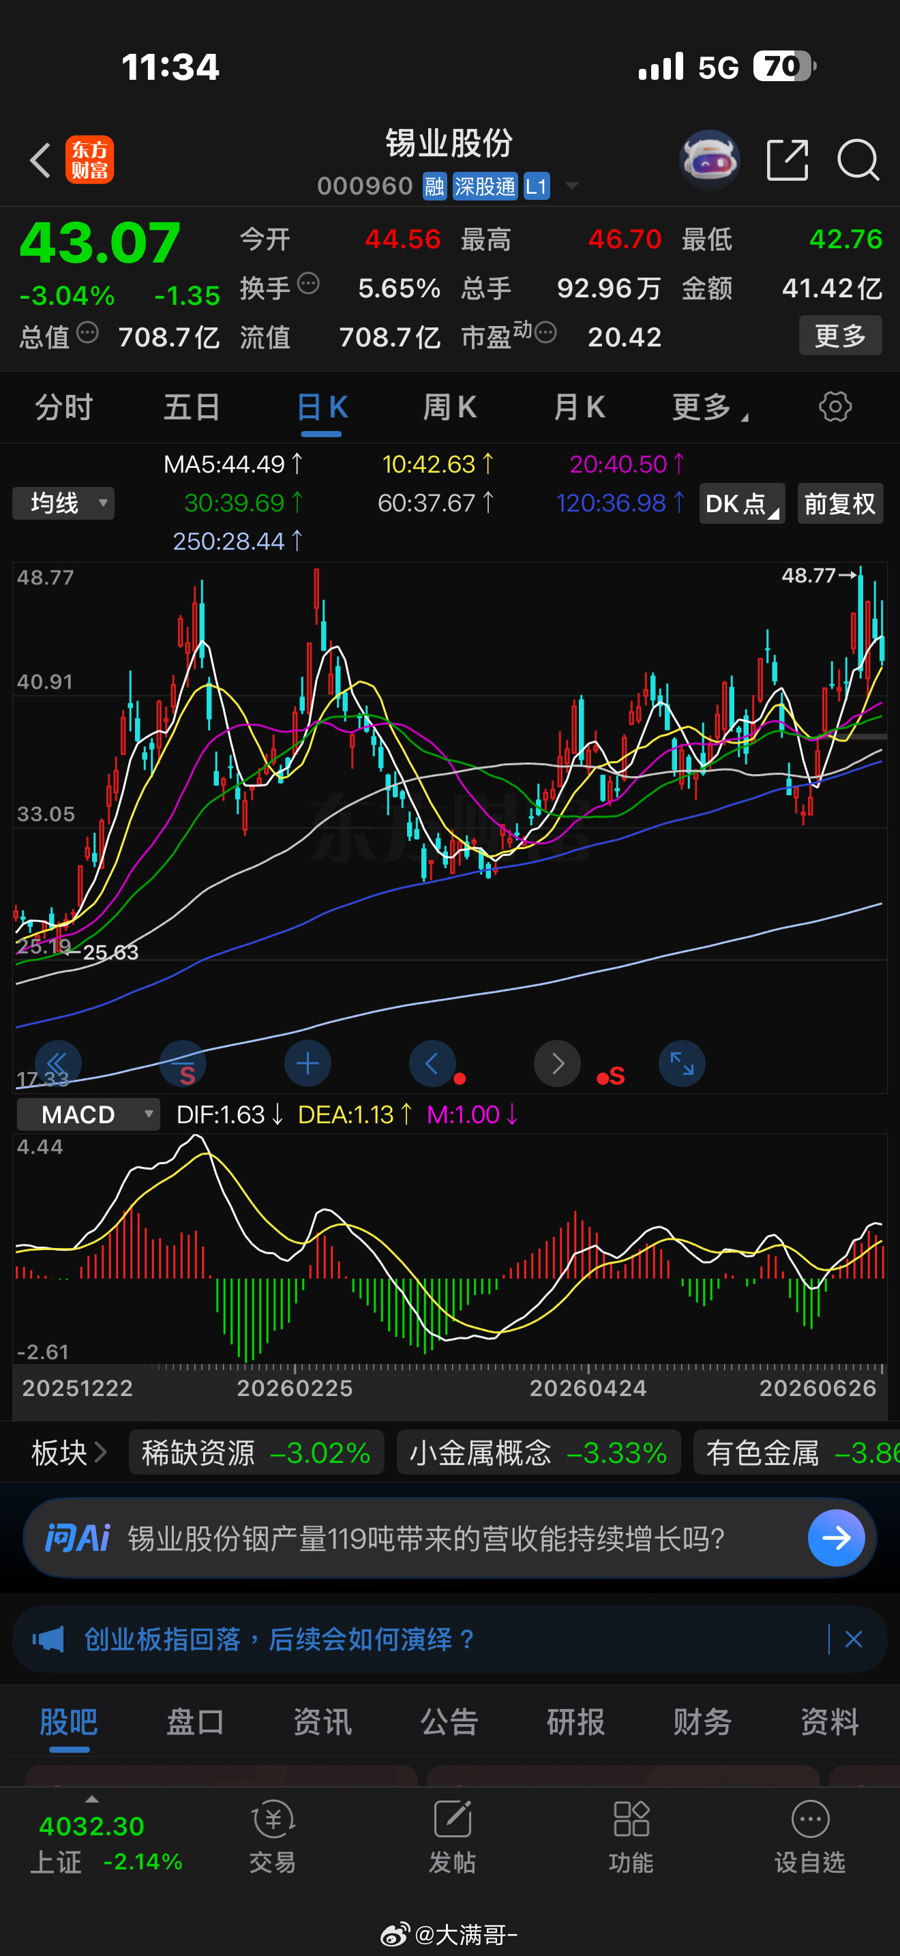Tap the 深股通 badge

pos(485,186)
